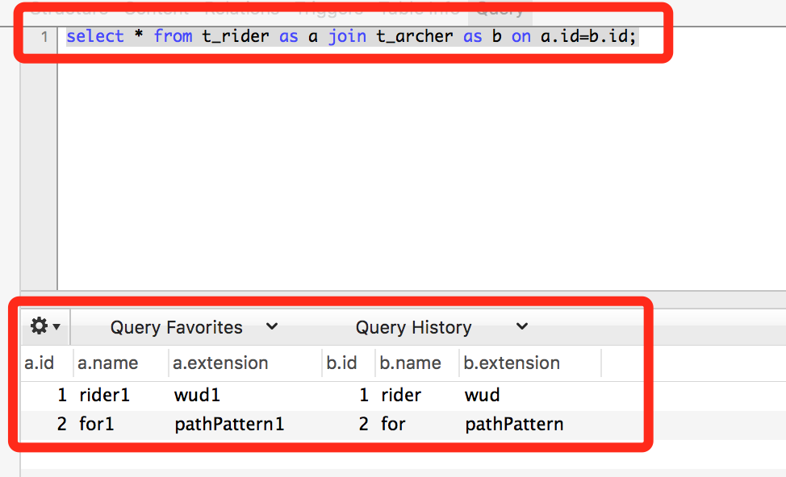Open the Query History dropdown
Viewport: 786px width, 477px height.
point(441,327)
